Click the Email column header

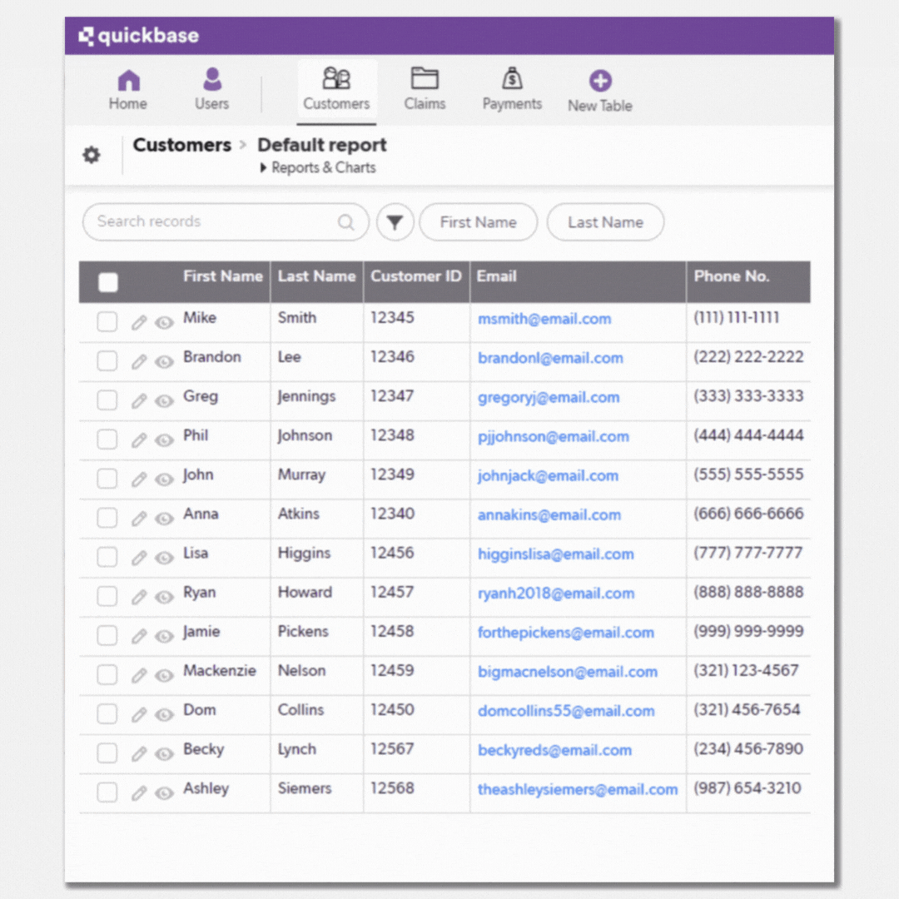(496, 276)
